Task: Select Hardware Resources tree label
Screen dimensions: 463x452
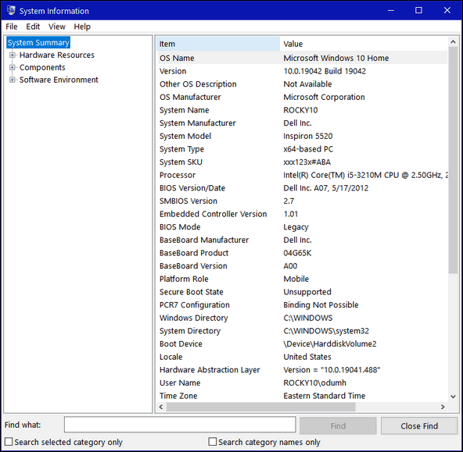Action: pos(56,55)
